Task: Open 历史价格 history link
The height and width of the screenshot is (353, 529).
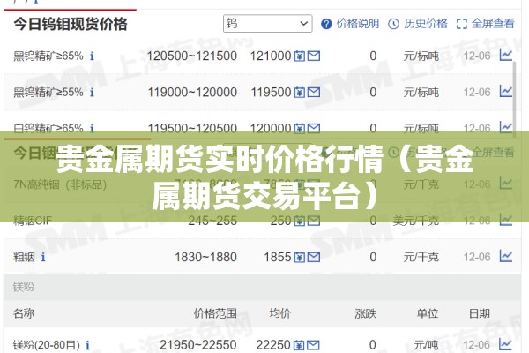Action: coord(426,24)
